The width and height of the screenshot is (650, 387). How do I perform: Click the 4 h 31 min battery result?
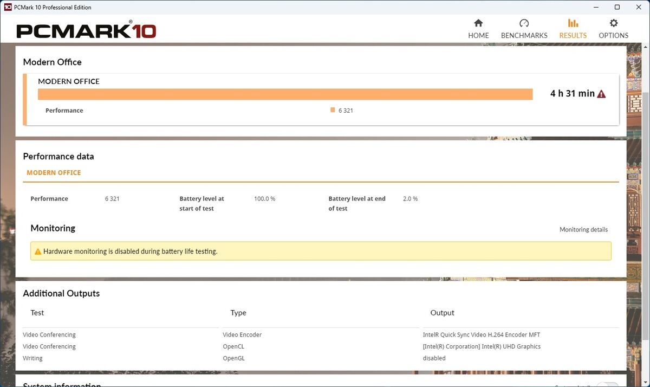(x=573, y=94)
